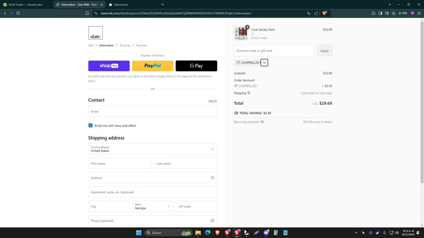The image size is (424, 238).
Task: Open the Brave Wallet icon
Action: [x=387, y=13]
